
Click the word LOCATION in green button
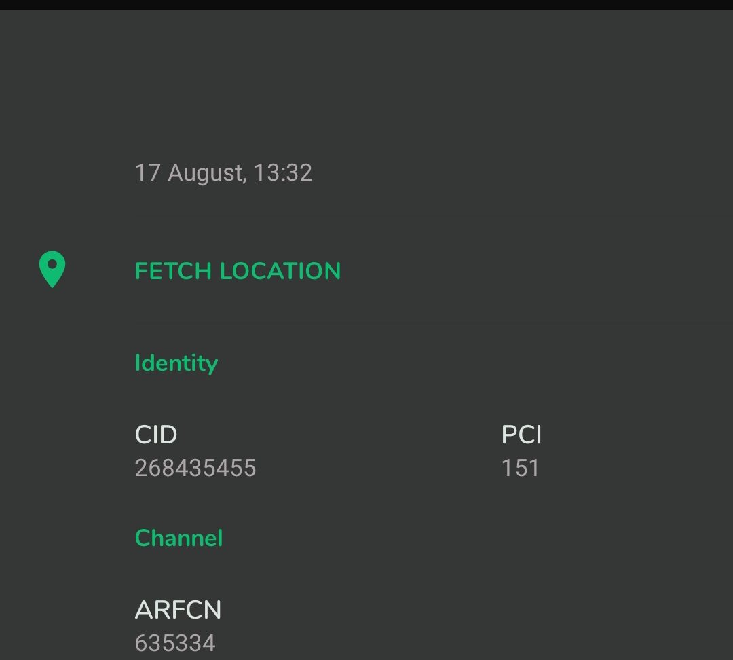[280, 271]
